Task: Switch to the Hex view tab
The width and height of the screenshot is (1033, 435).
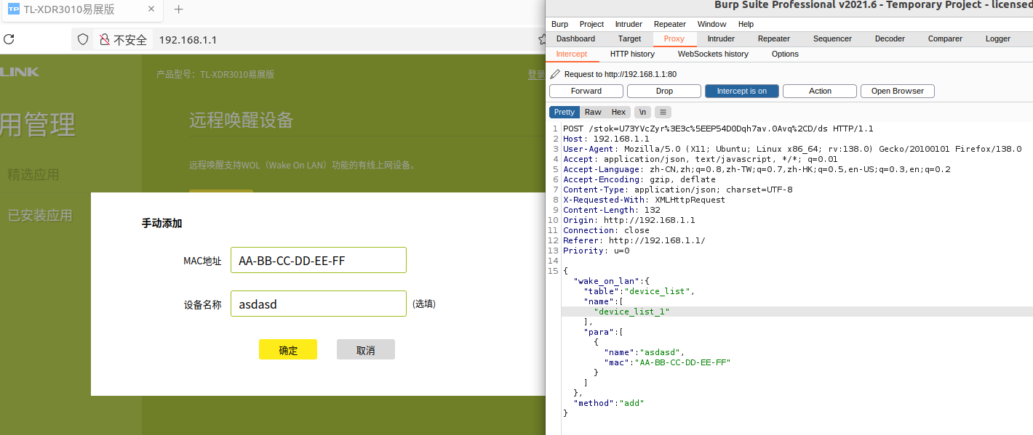Action: (x=618, y=112)
